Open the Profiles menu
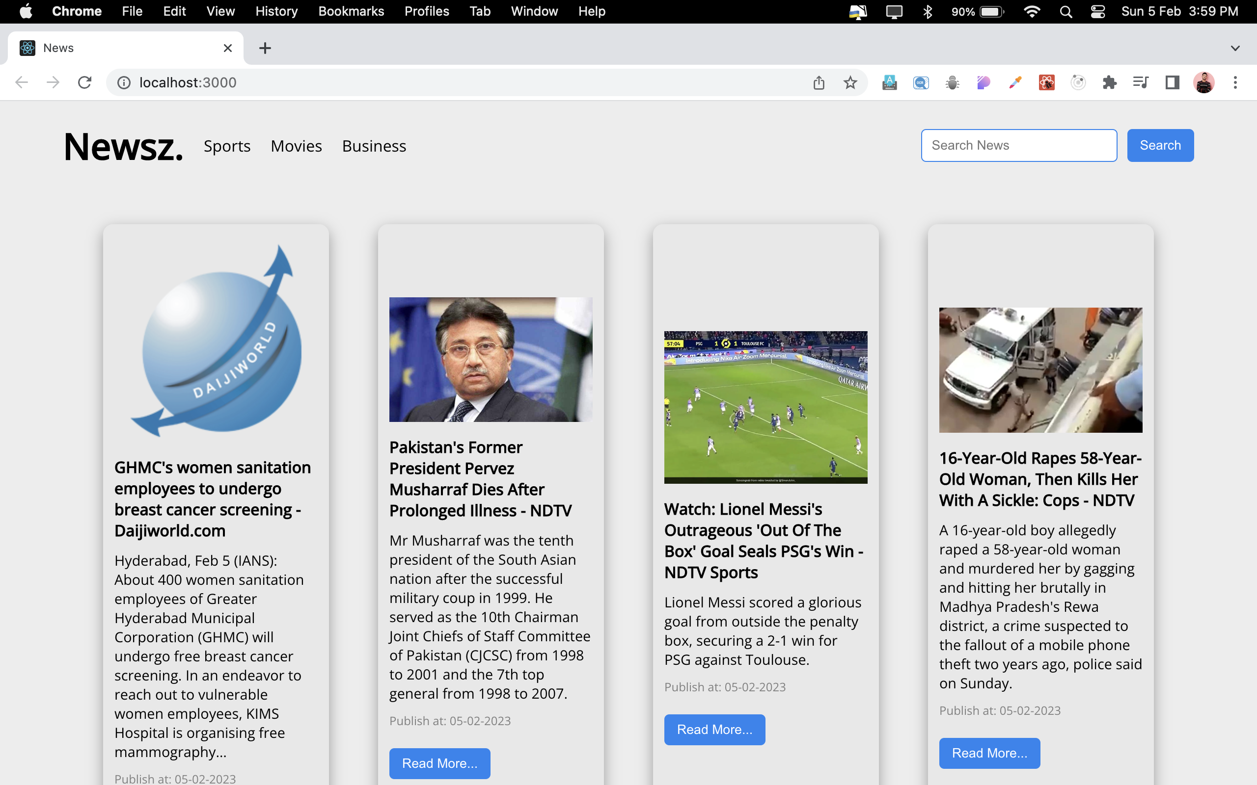 [426, 11]
